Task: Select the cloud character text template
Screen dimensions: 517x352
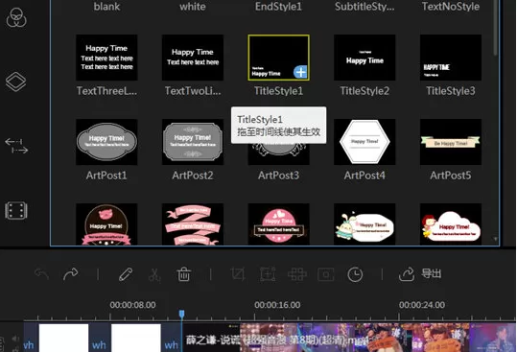Action: pyautogui.click(x=451, y=224)
